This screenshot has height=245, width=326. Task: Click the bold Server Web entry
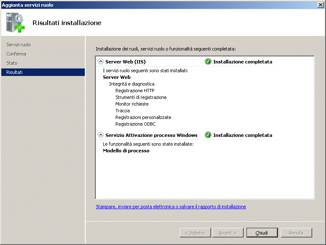[117, 77]
